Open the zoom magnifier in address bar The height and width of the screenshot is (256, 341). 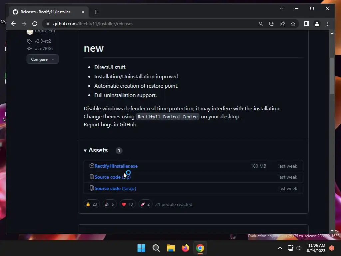261,24
